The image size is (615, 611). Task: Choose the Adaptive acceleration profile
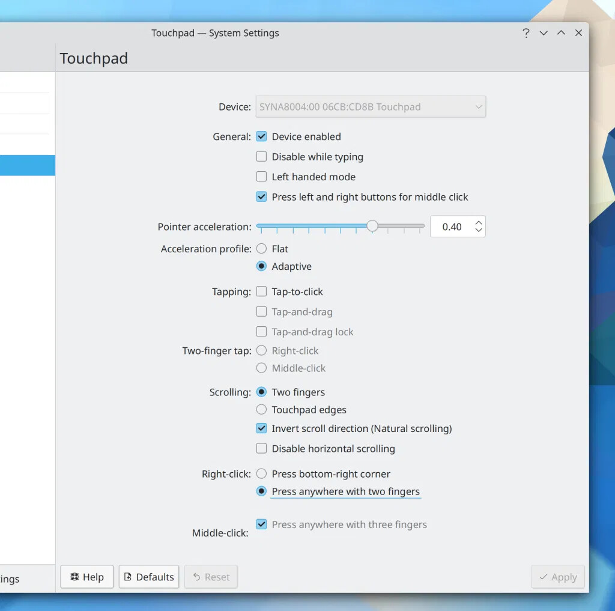[261, 266]
